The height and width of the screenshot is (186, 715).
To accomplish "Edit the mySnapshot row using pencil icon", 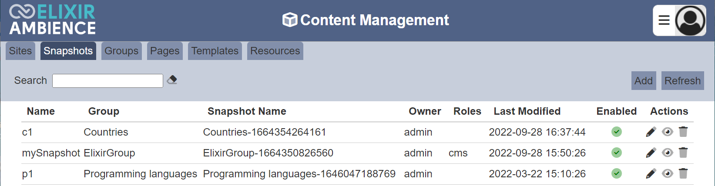I will coord(651,153).
